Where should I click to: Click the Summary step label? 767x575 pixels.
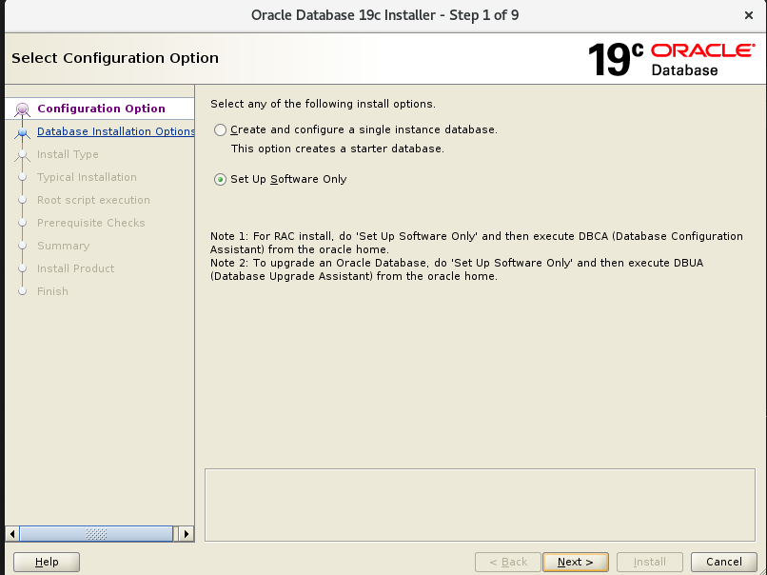pyautogui.click(x=63, y=246)
